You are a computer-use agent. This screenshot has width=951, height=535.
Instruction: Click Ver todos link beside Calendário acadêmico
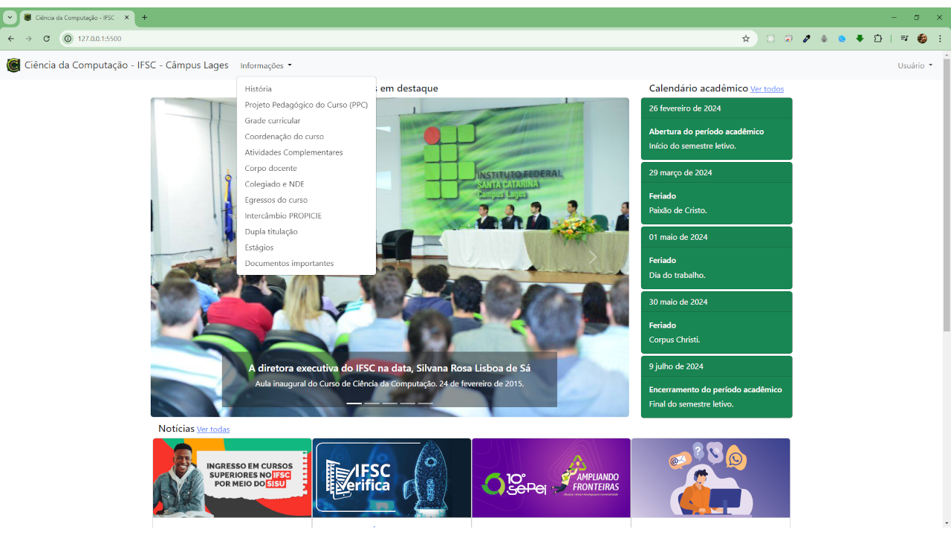(x=767, y=89)
